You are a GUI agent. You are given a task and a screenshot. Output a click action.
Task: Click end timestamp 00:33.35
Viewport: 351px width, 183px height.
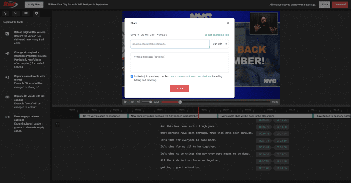281,168
